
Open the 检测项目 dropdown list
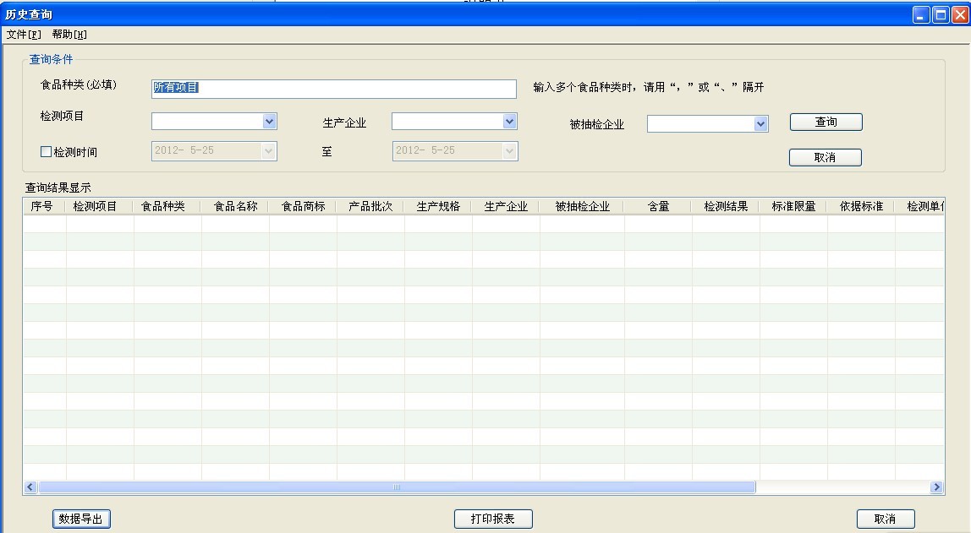click(270, 121)
